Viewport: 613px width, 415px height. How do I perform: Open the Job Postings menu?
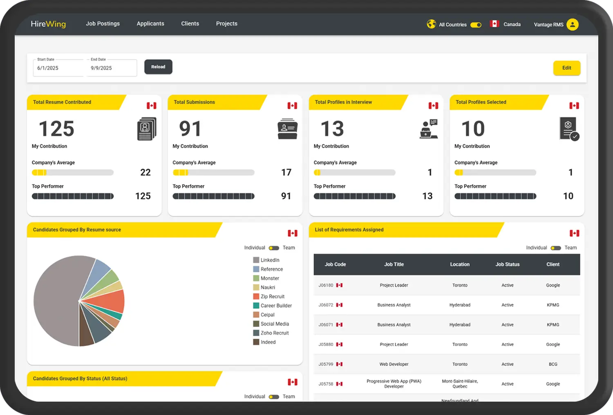pyautogui.click(x=103, y=24)
